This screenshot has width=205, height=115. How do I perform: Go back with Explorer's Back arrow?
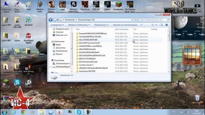coord(51,20)
